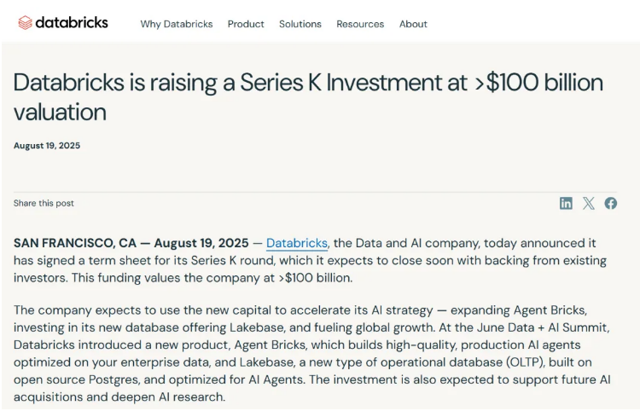Expand the Product navigation menu
640x417 pixels.
(246, 24)
